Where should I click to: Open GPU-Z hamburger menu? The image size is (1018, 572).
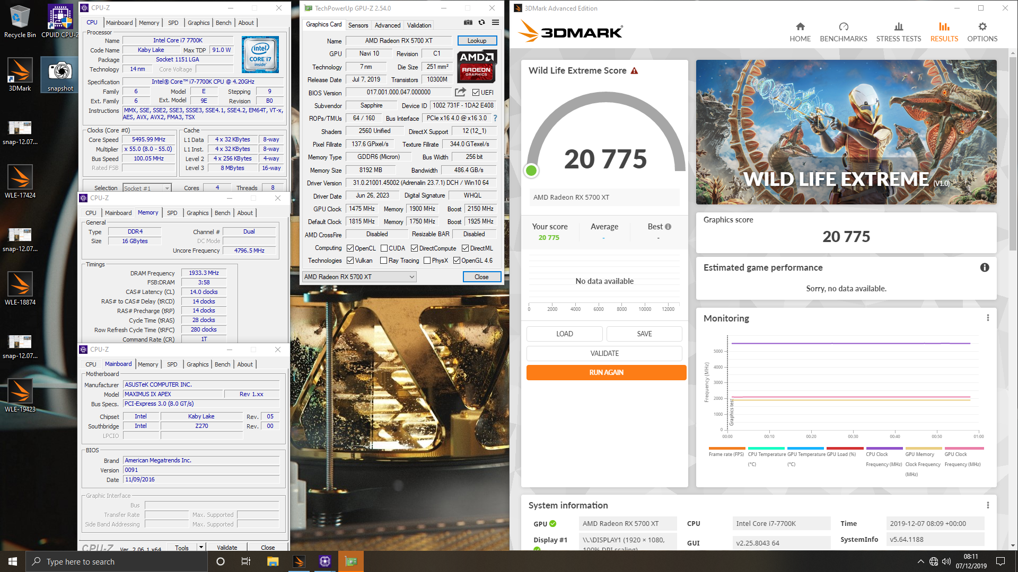coord(495,22)
